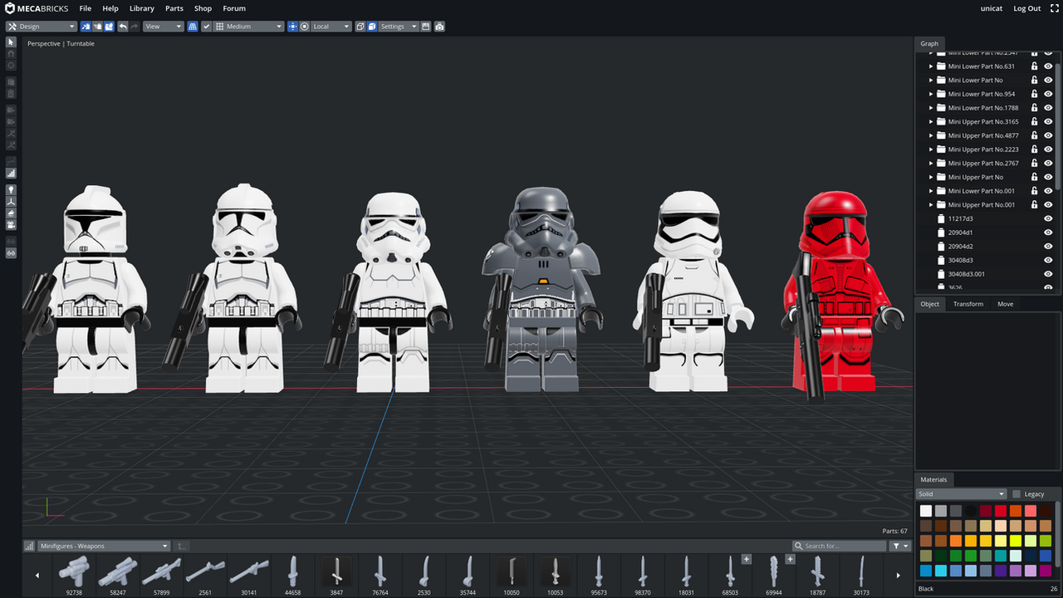Pick the white color swatch in Materials

point(926,511)
